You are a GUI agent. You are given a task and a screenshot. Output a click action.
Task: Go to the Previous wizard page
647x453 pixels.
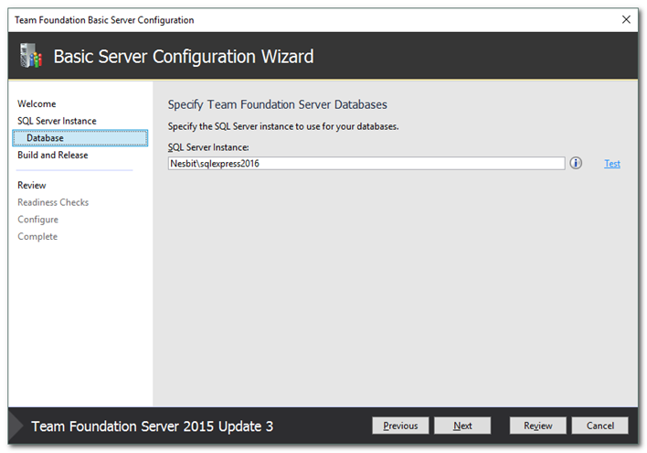tap(400, 426)
